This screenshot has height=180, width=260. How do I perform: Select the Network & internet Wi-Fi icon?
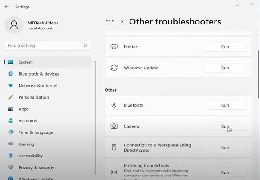click(x=11, y=85)
